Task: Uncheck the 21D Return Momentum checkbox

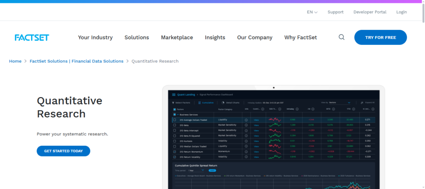Action: pos(175,152)
